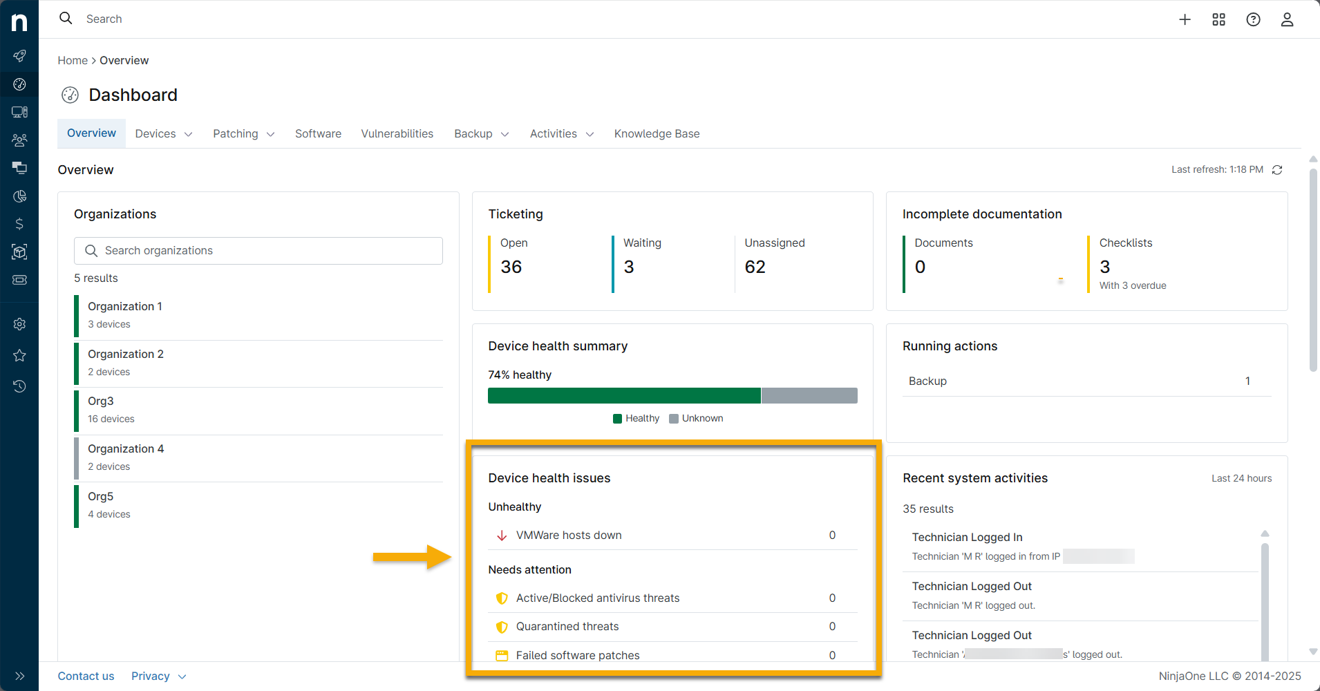Switch to the Knowledge Base tab
Screen dimensions: 1320x691
(657, 134)
